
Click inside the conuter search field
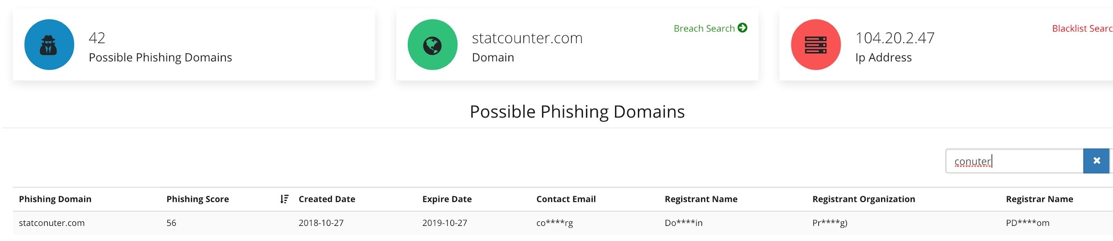pyautogui.click(x=1014, y=161)
